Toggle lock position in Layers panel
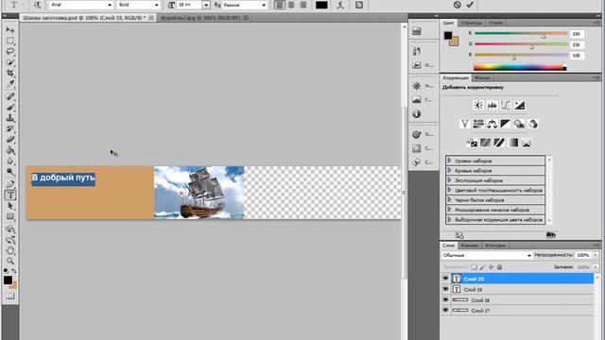 (491, 266)
